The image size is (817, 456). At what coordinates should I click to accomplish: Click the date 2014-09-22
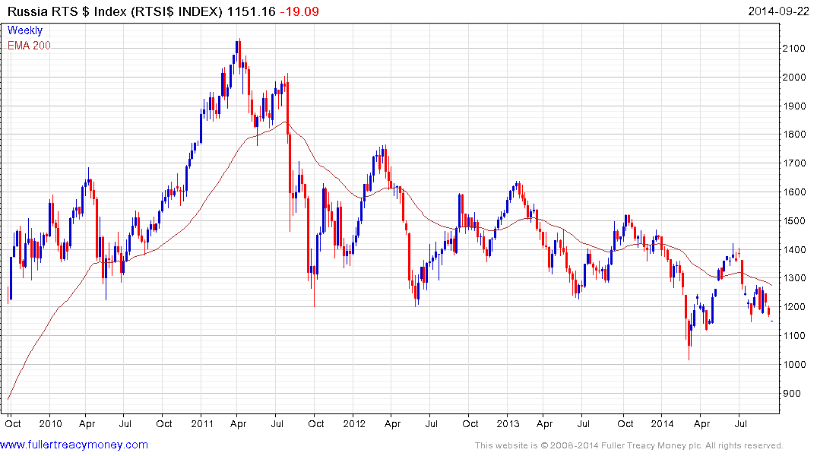778,11
